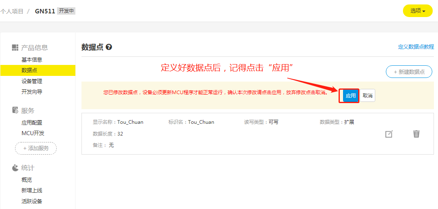Click the edit icon for Tou_Chuan data point
Screen dimensions: 438x209
pyautogui.click(x=389, y=134)
